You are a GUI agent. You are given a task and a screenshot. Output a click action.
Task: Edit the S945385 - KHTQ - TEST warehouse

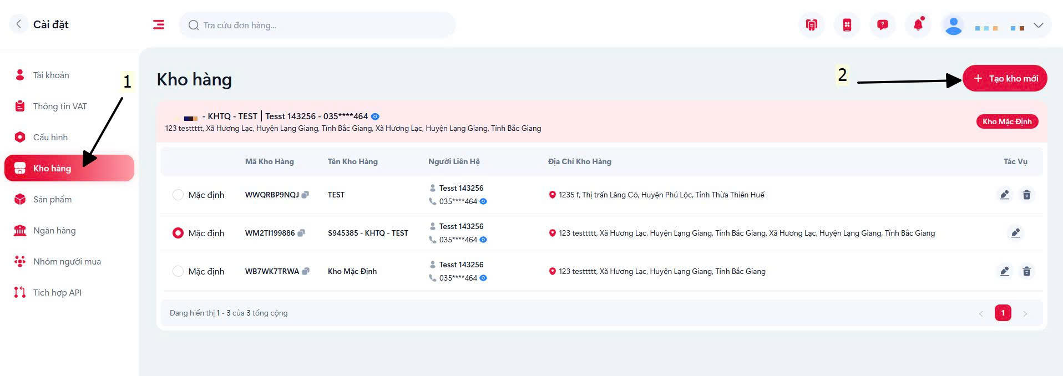pyautogui.click(x=1015, y=233)
